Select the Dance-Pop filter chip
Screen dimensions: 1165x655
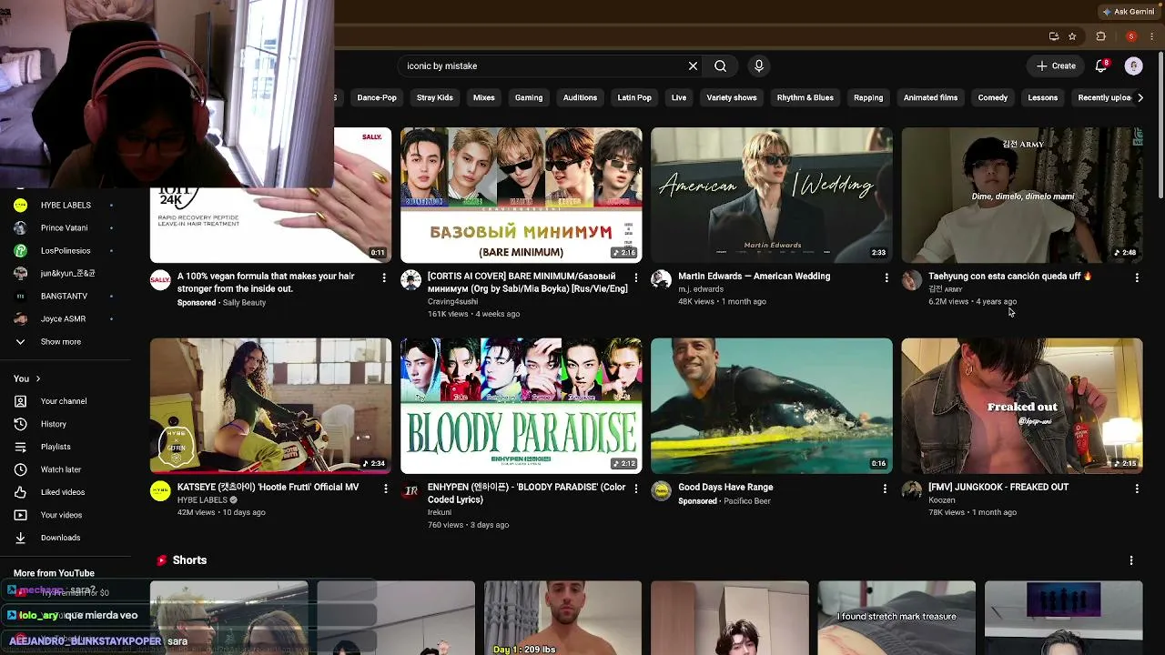click(377, 97)
